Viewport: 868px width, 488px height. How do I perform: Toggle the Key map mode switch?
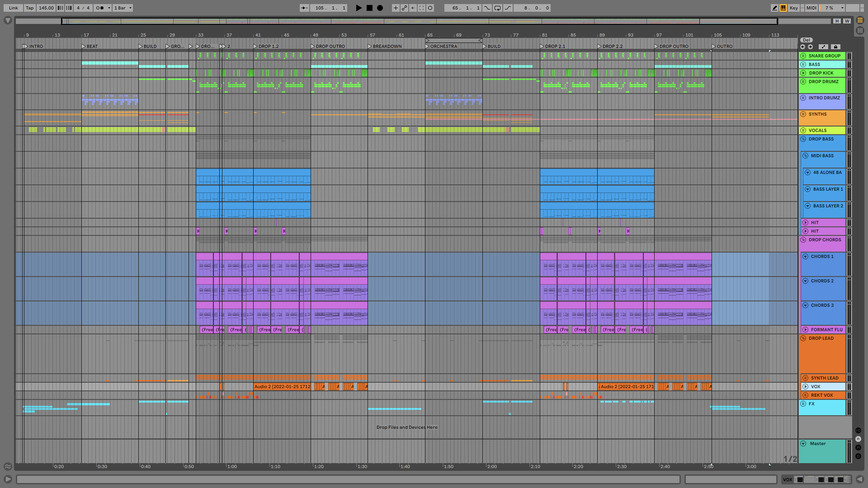coord(793,8)
